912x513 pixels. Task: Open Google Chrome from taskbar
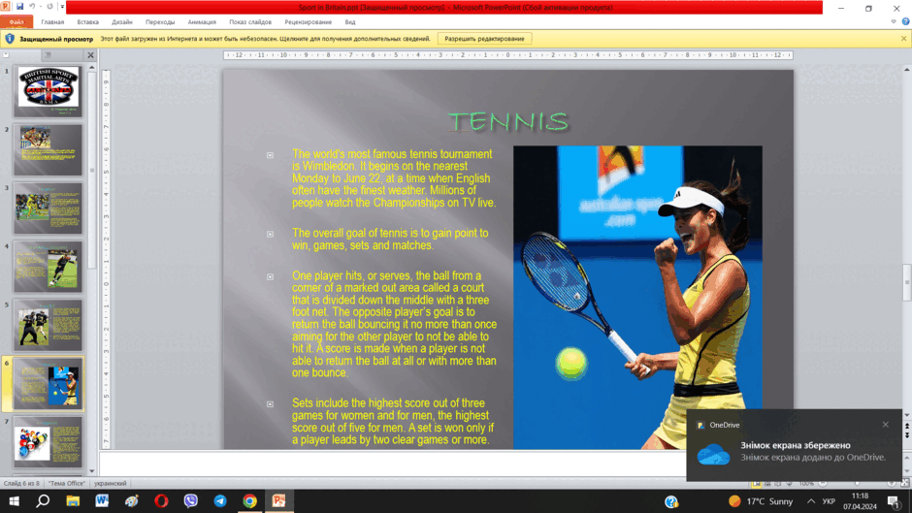250,500
